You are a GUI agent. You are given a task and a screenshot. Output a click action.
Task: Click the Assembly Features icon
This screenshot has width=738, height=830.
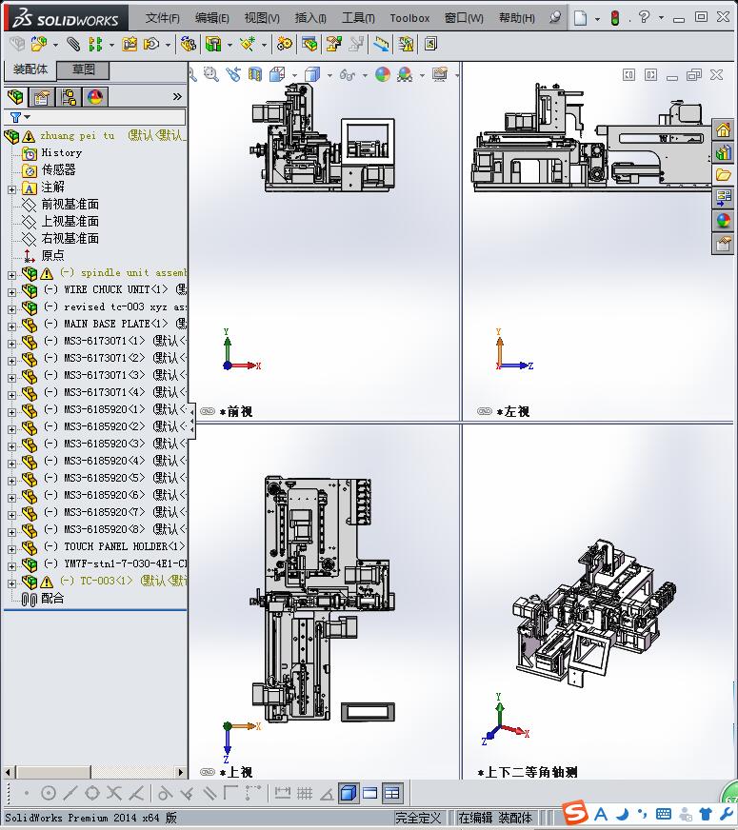click(x=213, y=44)
